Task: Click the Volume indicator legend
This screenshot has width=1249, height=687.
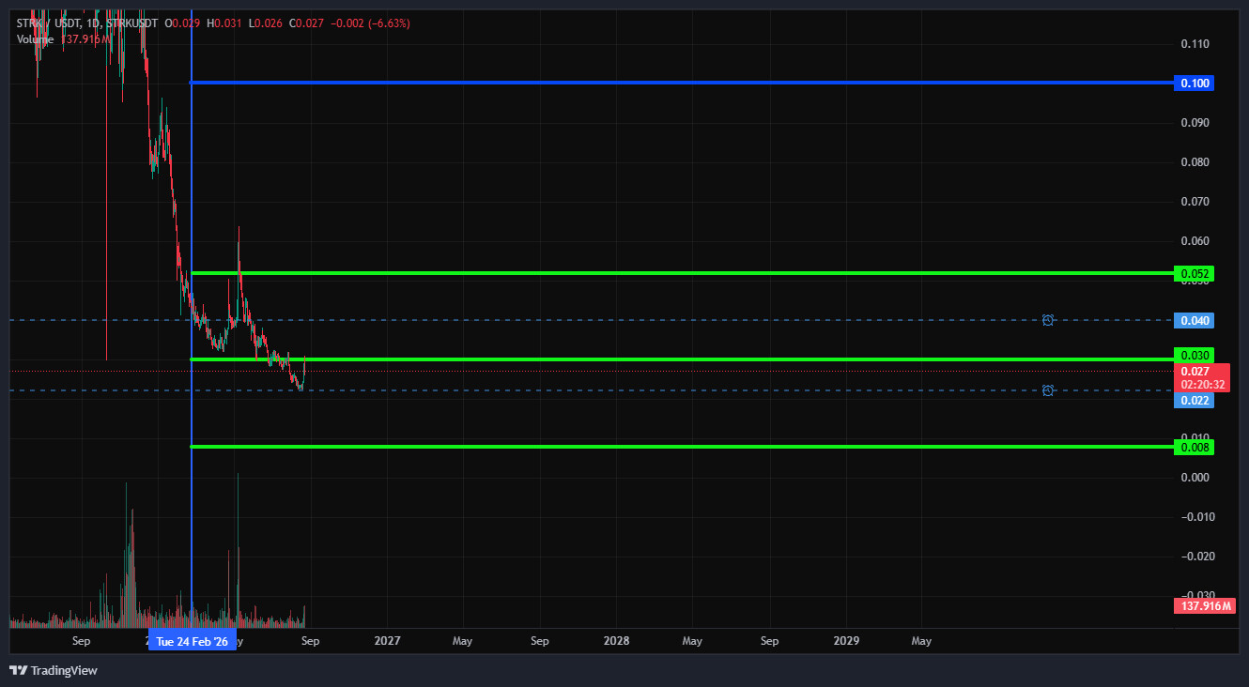Action: coord(35,38)
